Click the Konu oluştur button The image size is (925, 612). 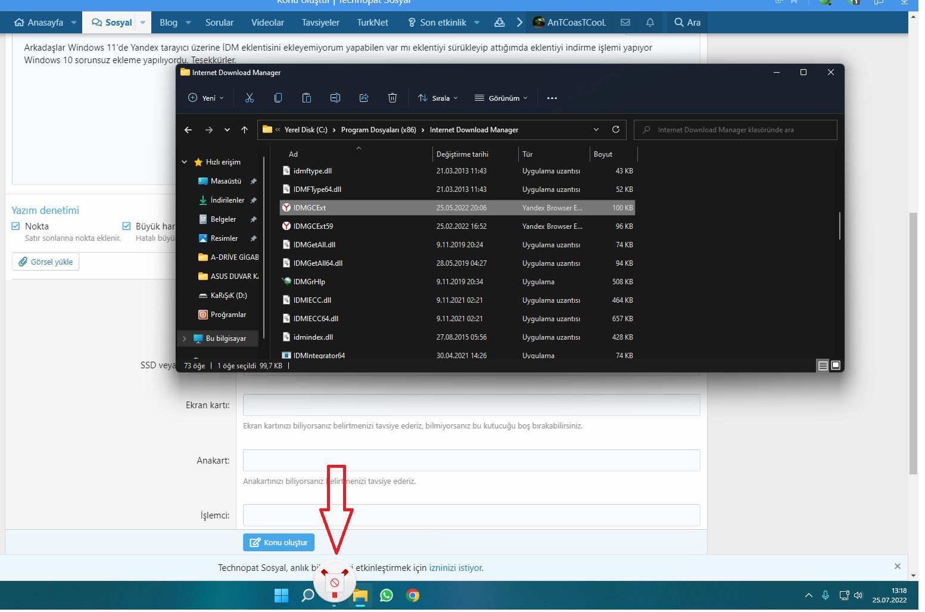(279, 542)
